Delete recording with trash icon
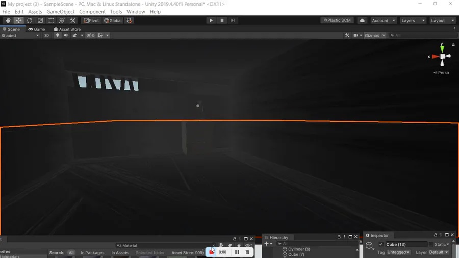The image size is (459, 258). 247,252
